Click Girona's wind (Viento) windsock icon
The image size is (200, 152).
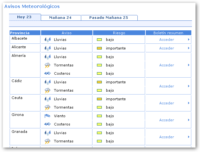click(x=48, y=116)
